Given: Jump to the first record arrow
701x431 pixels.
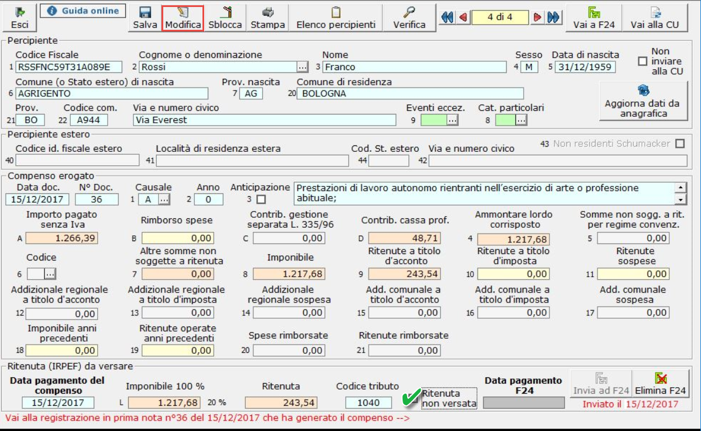Looking at the screenshot, I should tap(447, 18).
